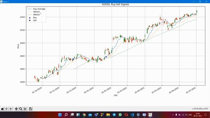The image size is (210, 118).
Task: Activate the Pan cross-arrows tool
Action: click(16, 109)
